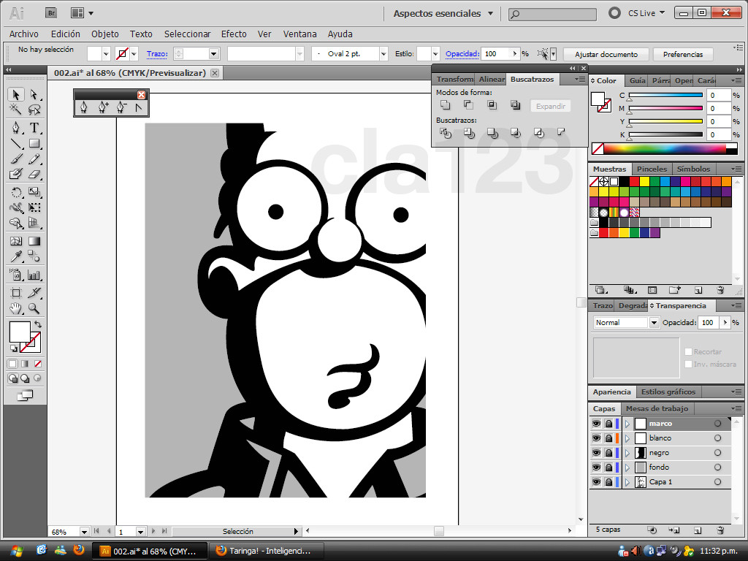The height and width of the screenshot is (561, 748).
Task: Expand the marco layer contents
Action: coord(627,424)
